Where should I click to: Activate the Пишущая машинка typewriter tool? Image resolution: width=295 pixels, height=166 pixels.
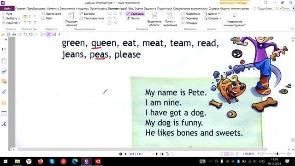point(71,19)
